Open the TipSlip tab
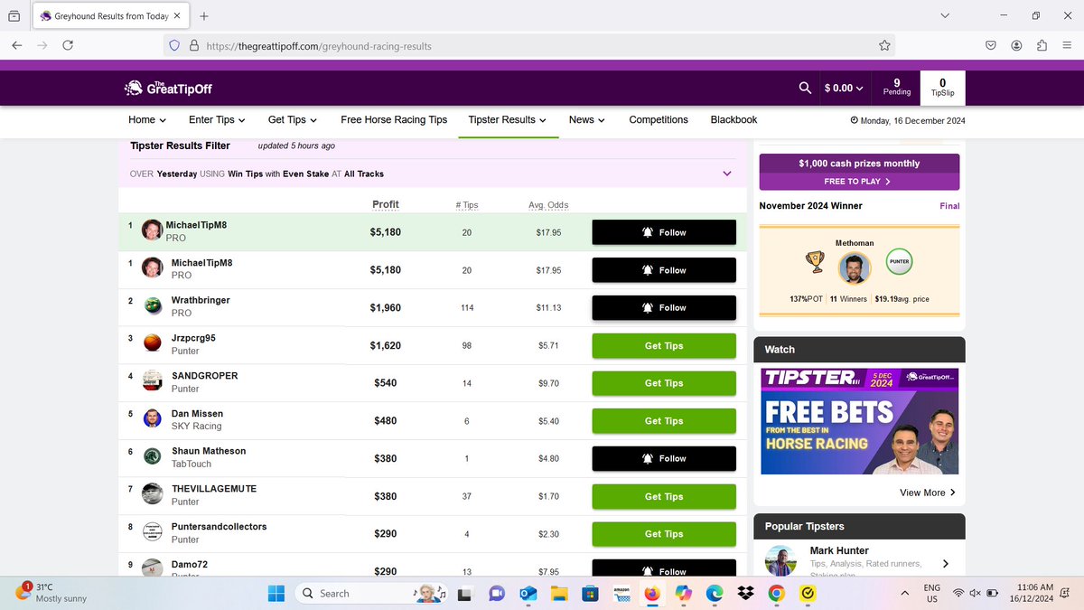This screenshot has height=610, width=1084. coord(943,88)
